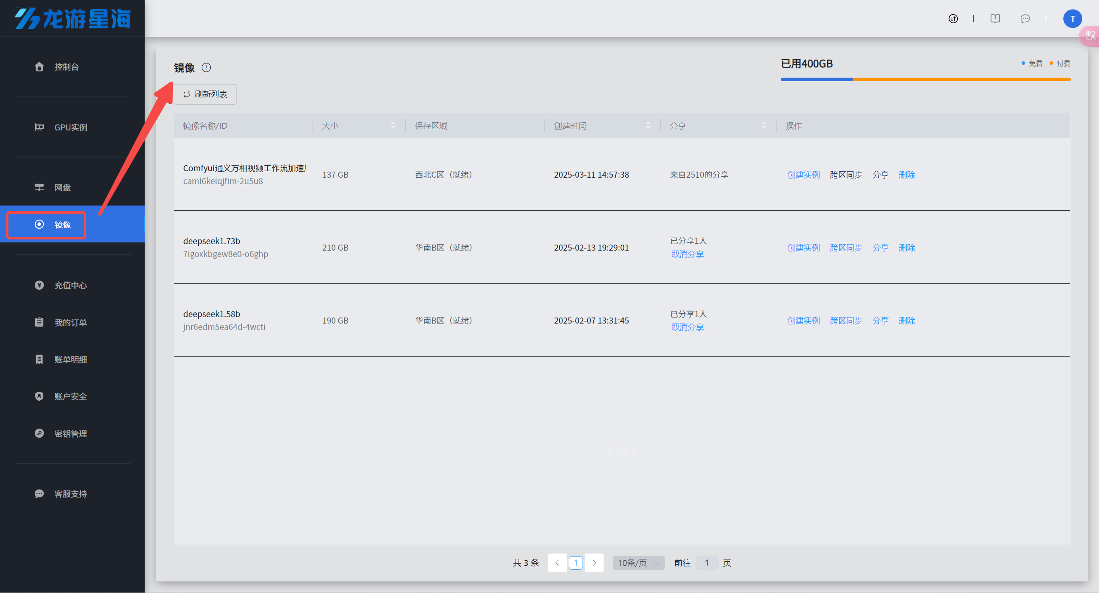1099x593 pixels.
Task: Open the 10条/页 page size dropdown
Action: (x=638, y=563)
